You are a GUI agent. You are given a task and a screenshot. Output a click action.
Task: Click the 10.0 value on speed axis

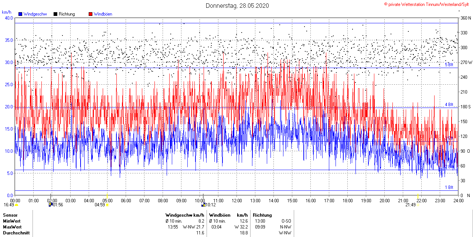(9, 151)
